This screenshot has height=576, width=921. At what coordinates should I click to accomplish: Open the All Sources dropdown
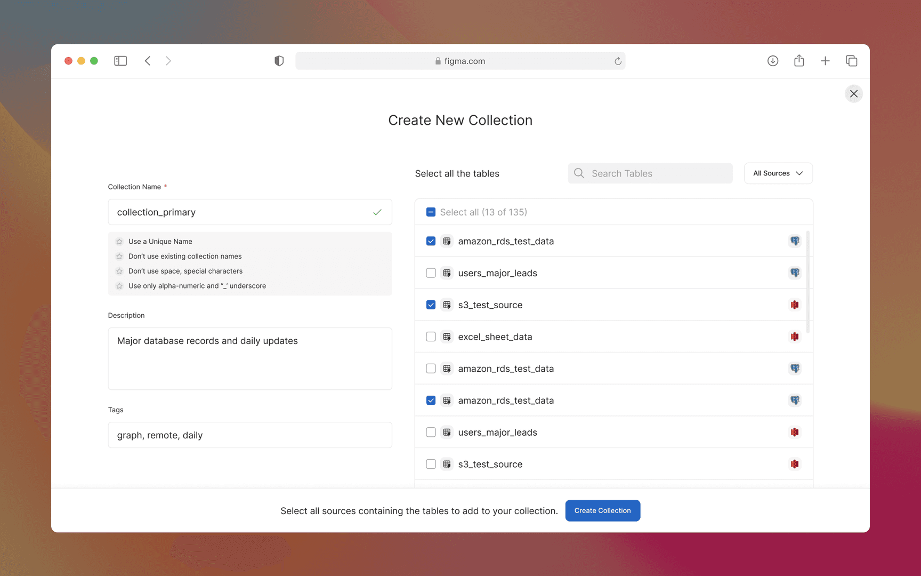[778, 173]
